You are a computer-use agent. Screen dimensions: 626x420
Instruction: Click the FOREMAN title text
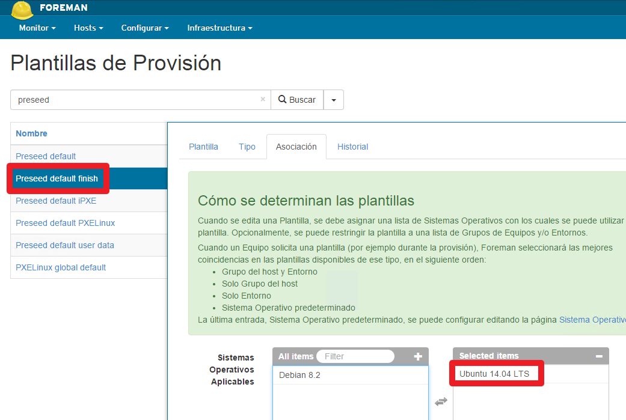(64, 8)
